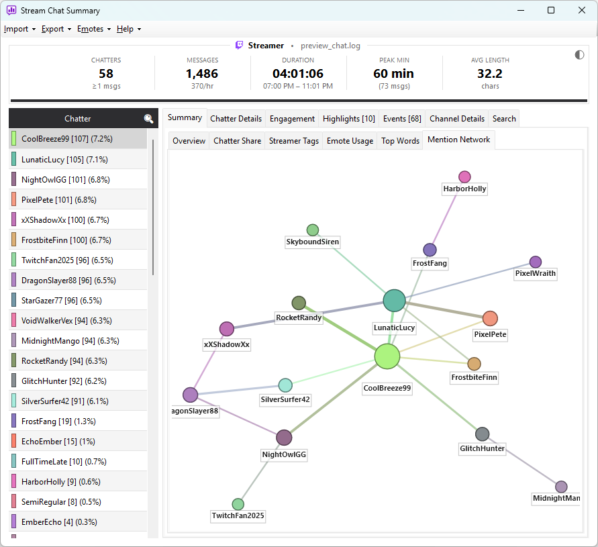Switch to the Engagement tab

tap(292, 119)
